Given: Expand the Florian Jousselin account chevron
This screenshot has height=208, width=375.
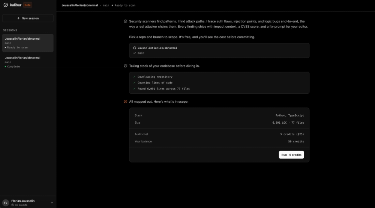Looking at the screenshot, I should pos(52,203).
